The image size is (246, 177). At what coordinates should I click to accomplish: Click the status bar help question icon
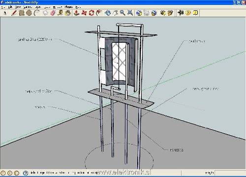(x=26, y=173)
